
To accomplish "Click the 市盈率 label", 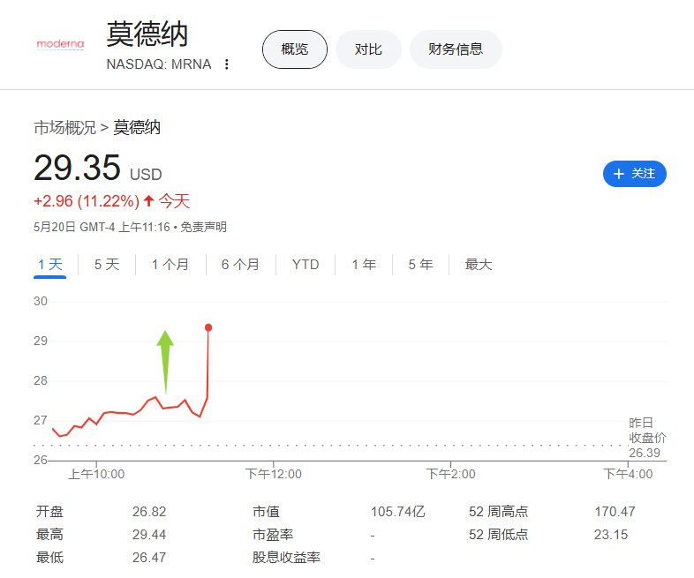I will [273, 535].
